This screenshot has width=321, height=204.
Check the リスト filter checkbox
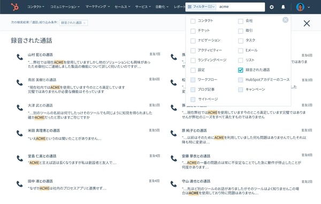(x=241, y=60)
